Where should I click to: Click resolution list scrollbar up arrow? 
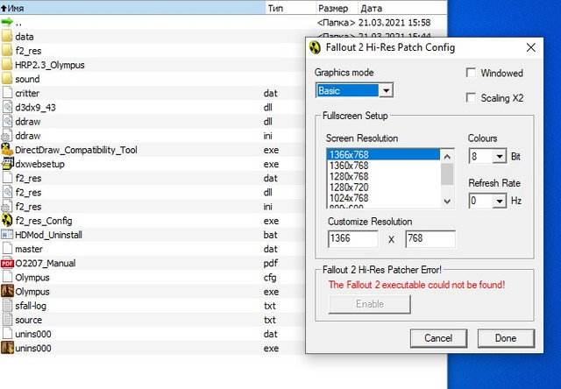pyautogui.click(x=447, y=157)
